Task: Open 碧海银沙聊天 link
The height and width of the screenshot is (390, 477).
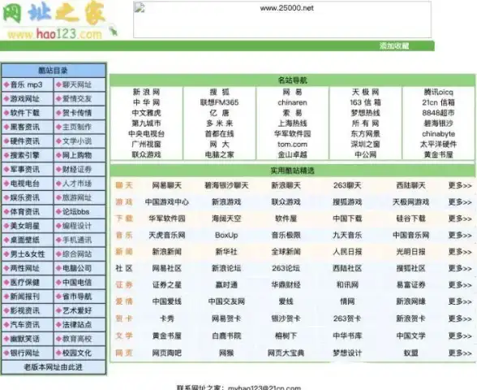Action: (226, 185)
